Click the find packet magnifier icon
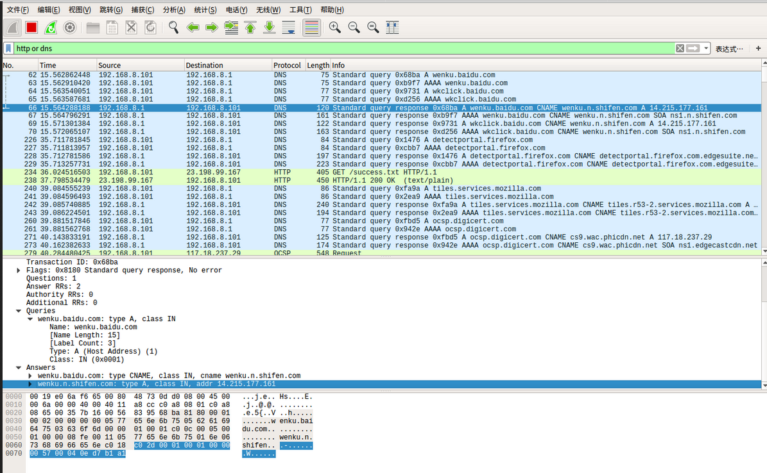 173,28
